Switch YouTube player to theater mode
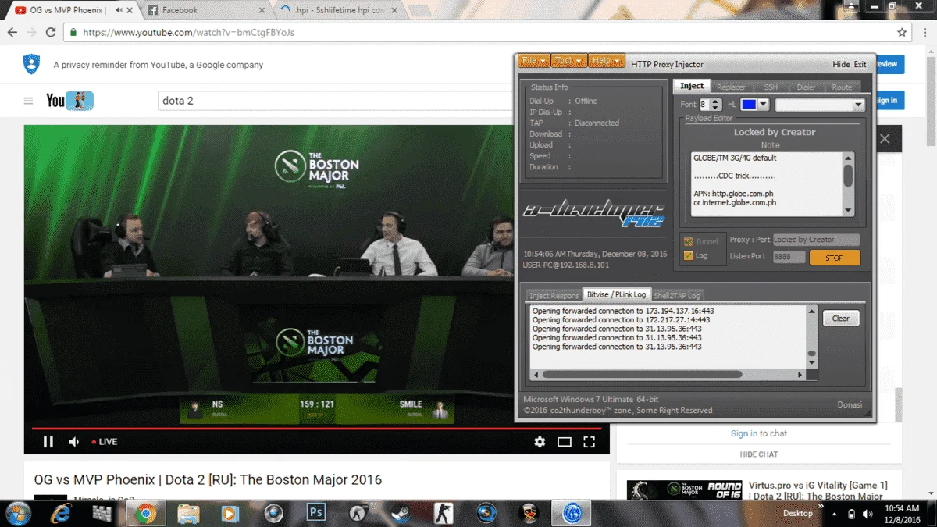Image resolution: width=937 pixels, height=527 pixels. (x=565, y=442)
